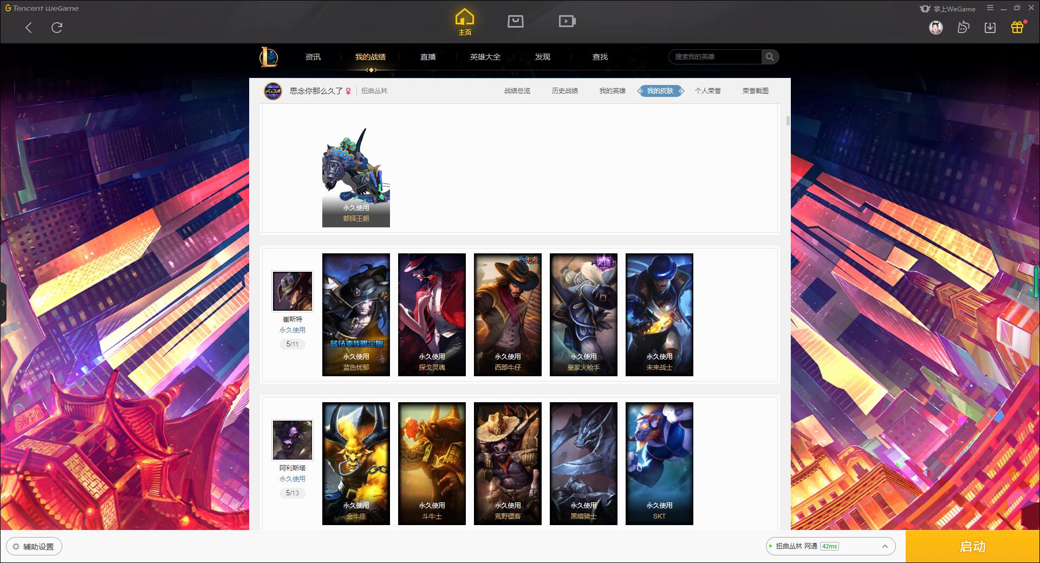The image size is (1040, 563).
Task: Refresh the page with reload icon
Action: tap(57, 28)
